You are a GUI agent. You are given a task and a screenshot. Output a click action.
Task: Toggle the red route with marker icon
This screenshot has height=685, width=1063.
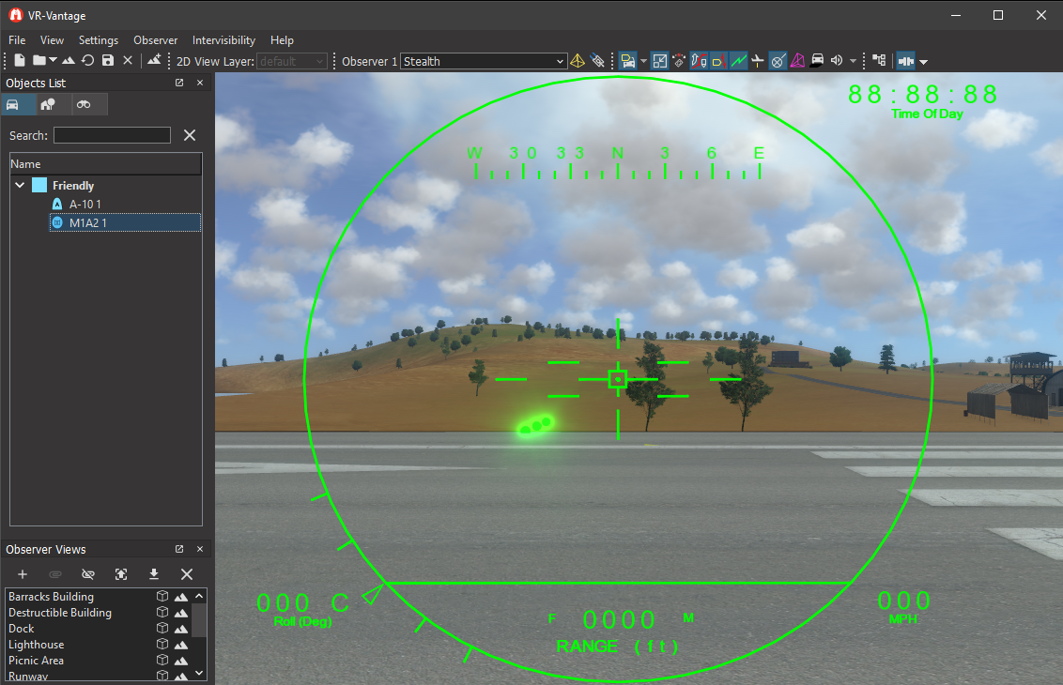699,62
